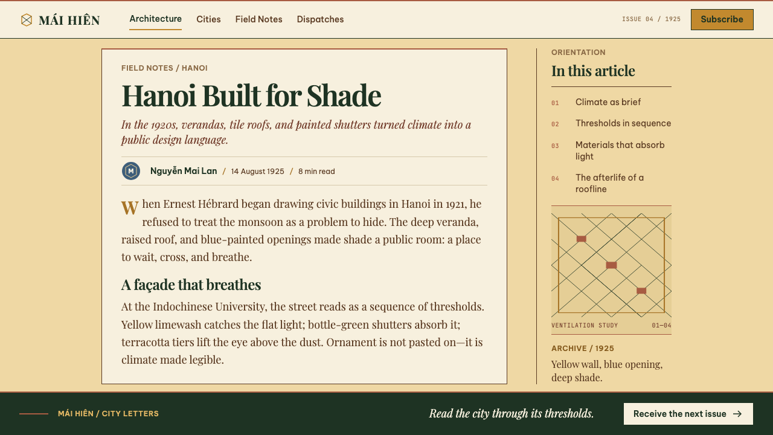Image resolution: width=773 pixels, height=435 pixels.
Task: Click the A façade that breathes subheading
Action: pos(191,285)
